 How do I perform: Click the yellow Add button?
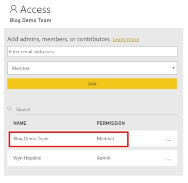pos(92,84)
